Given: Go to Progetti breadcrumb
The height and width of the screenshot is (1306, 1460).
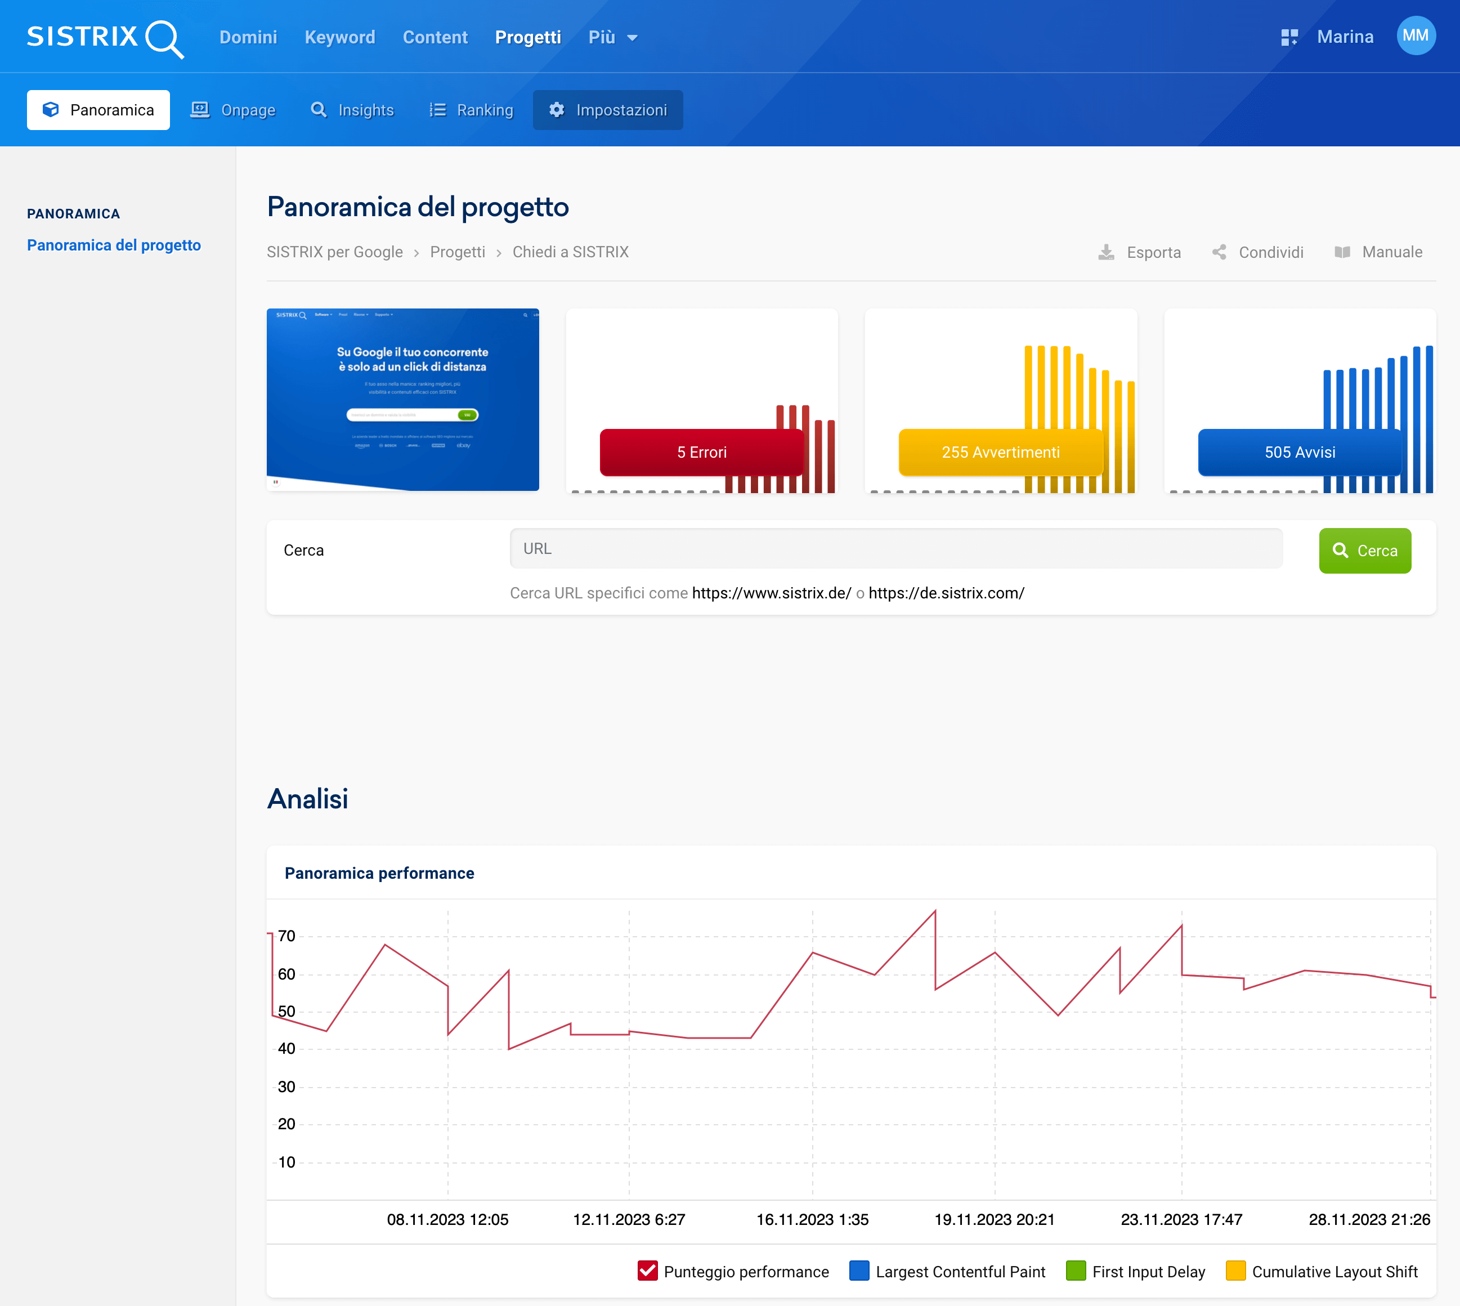Looking at the screenshot, I should (x=458, y=252).
